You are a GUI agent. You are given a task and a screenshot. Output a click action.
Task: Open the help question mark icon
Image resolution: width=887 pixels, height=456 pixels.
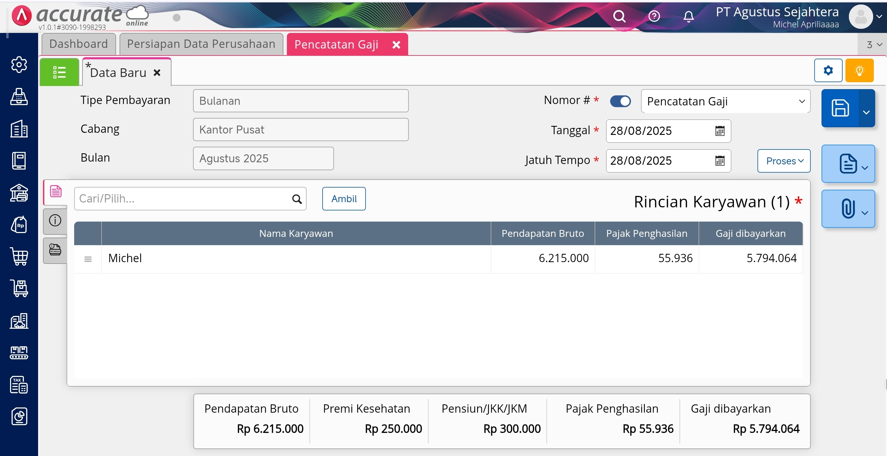click(654, 16)
